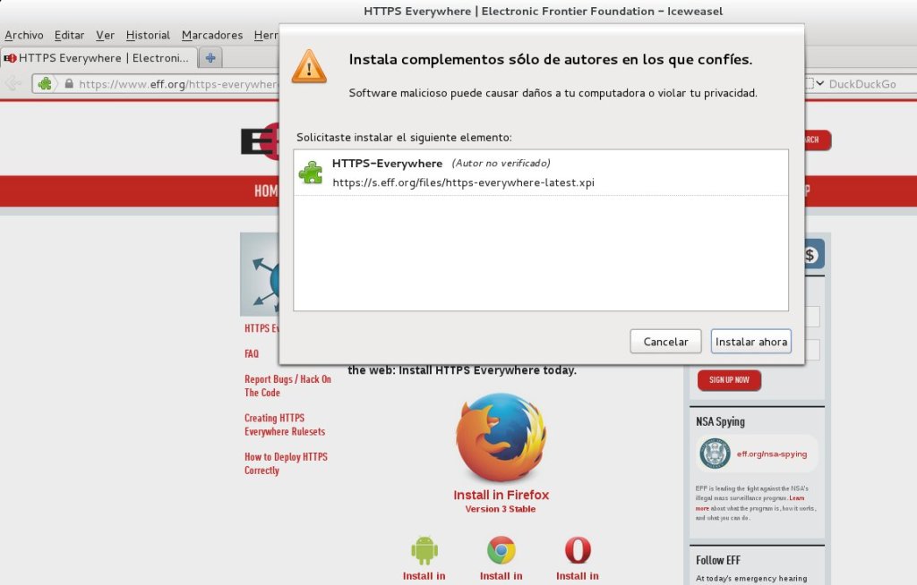Screen dimensions: 917x585
Task: Open the Archivo menu
Action: pyautogui.click(x=24, y=35)
